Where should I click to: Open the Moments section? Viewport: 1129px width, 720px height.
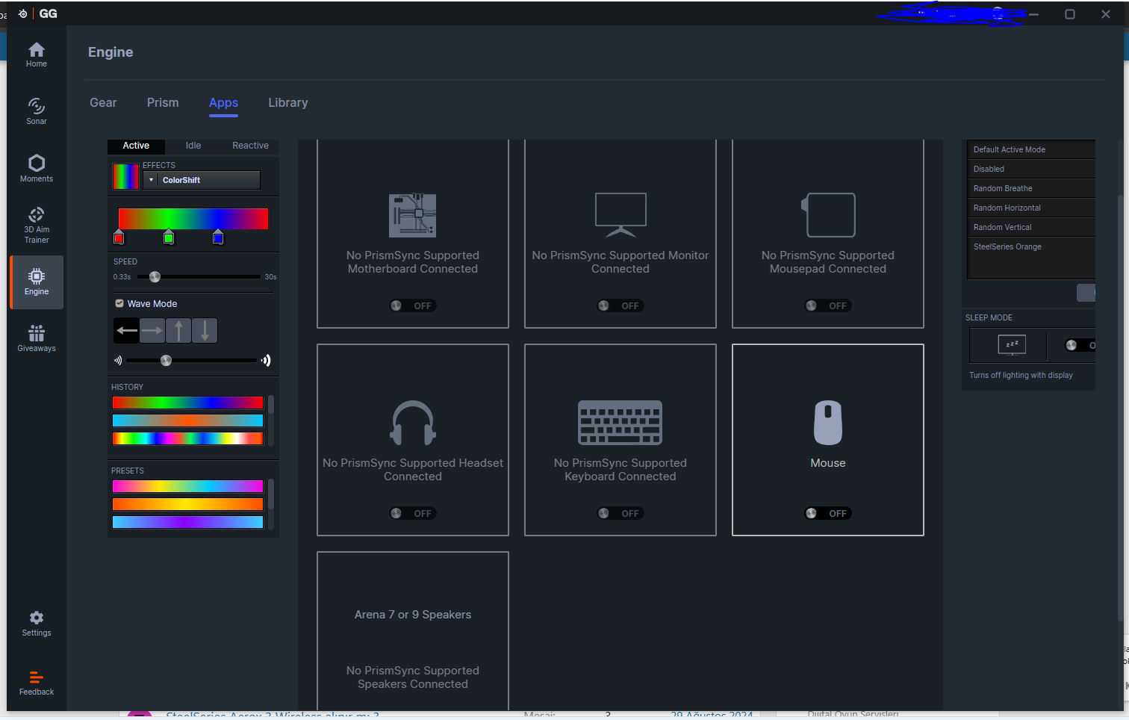pyautogui.click(x=37, y=169)
